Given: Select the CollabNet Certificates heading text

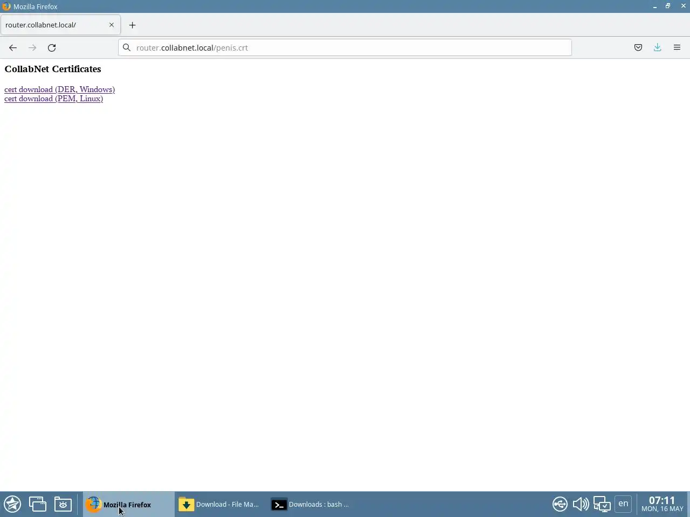Looking at the screenshot, I should click(53, 69).
